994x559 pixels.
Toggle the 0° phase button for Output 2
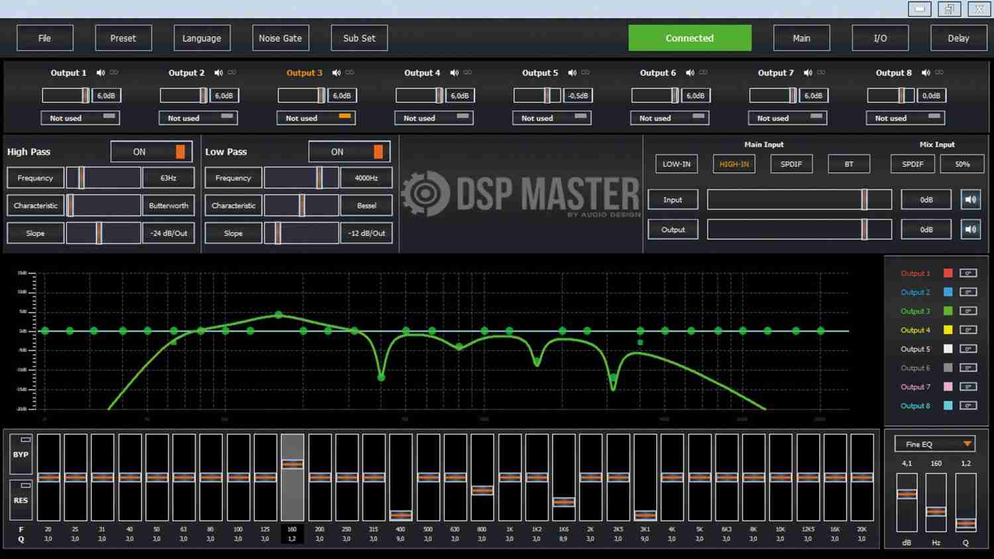968,292
